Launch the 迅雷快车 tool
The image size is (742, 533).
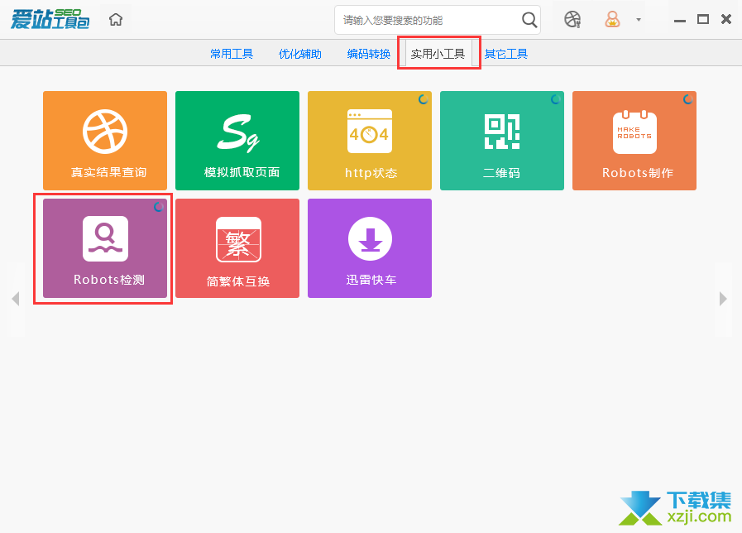pos(370,248)
